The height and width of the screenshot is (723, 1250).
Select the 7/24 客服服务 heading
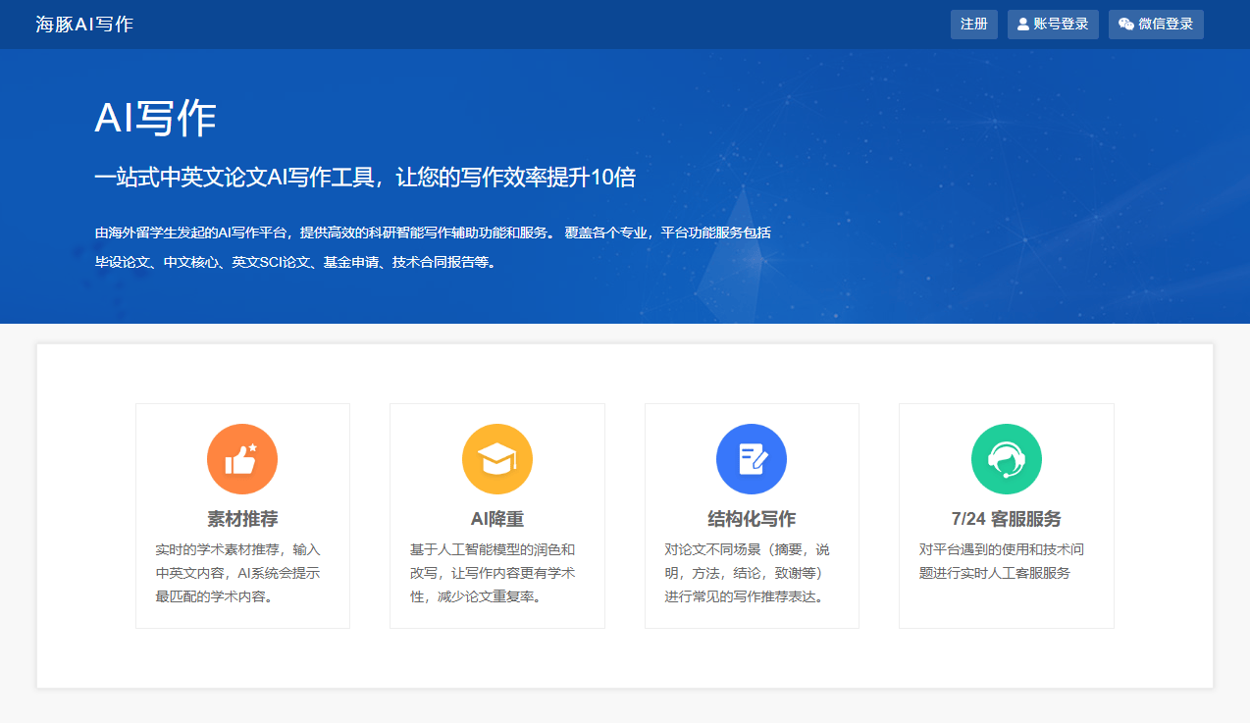[1006, 519]
